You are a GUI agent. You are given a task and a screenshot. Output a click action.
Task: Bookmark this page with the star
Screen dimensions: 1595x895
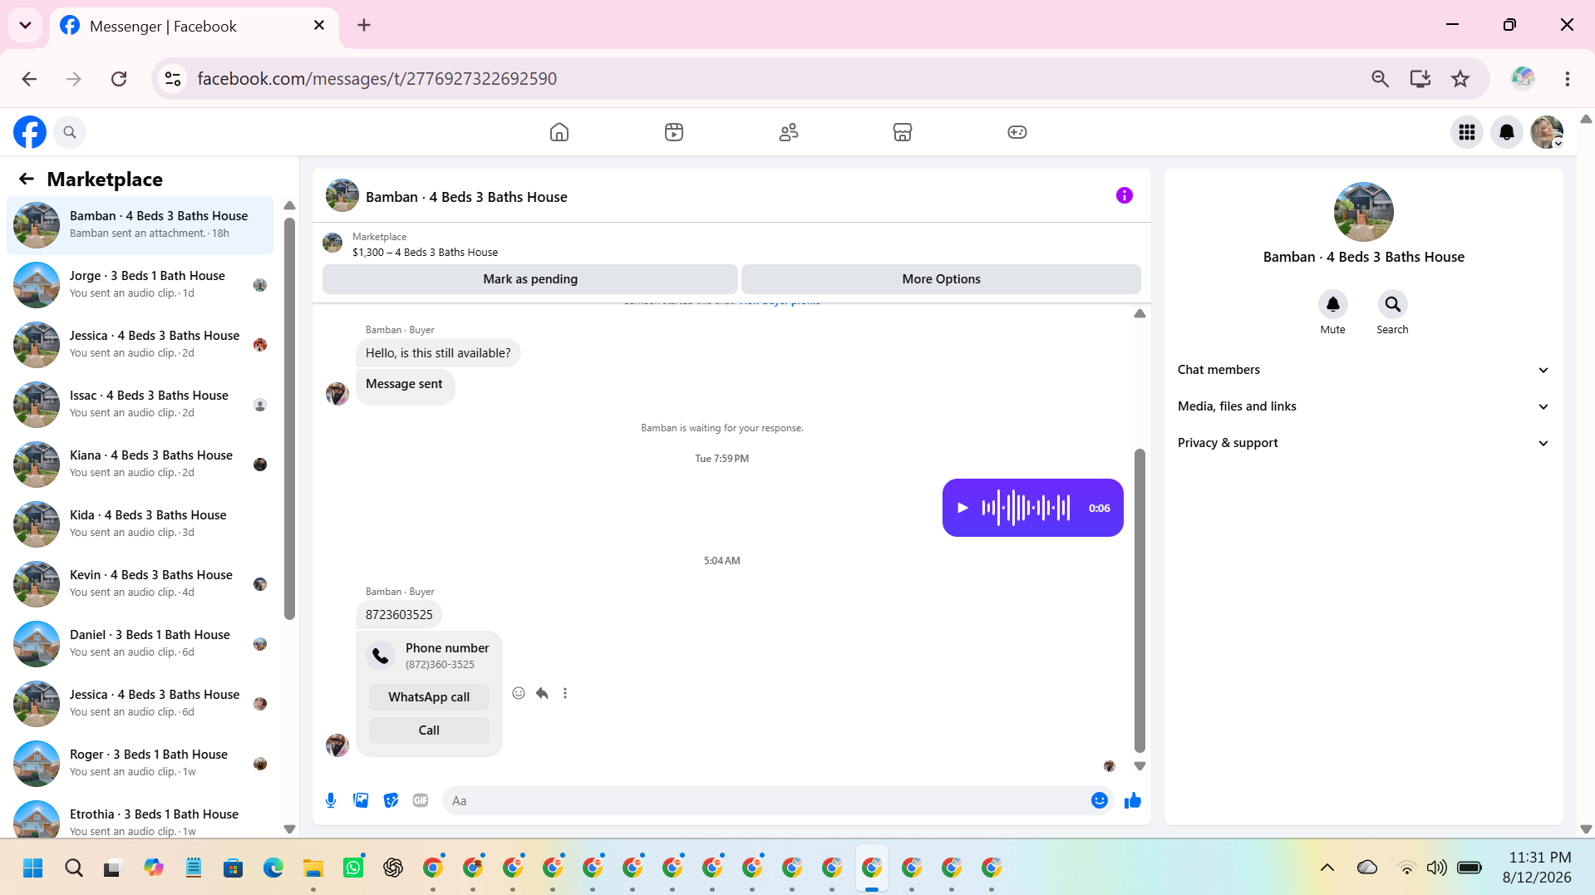click(1460, 78)
